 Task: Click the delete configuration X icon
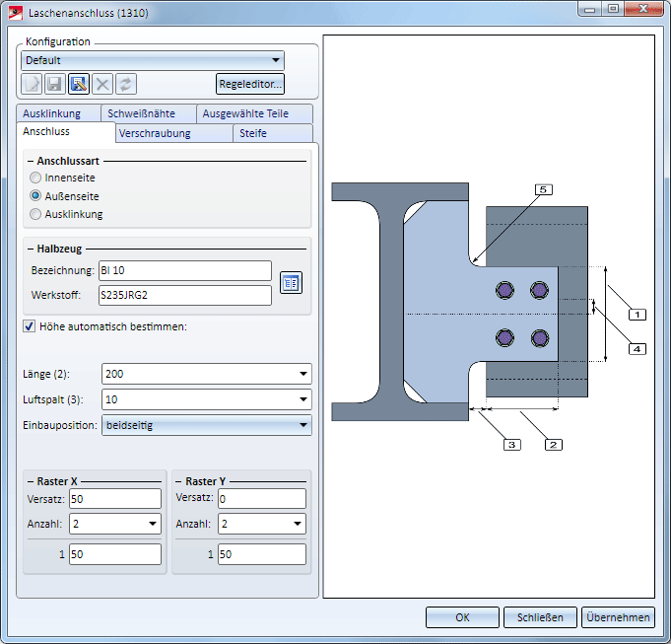point(102,84)
